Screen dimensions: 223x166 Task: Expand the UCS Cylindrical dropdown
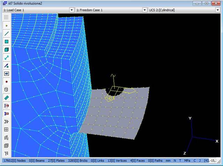click(x=218, y=10)
